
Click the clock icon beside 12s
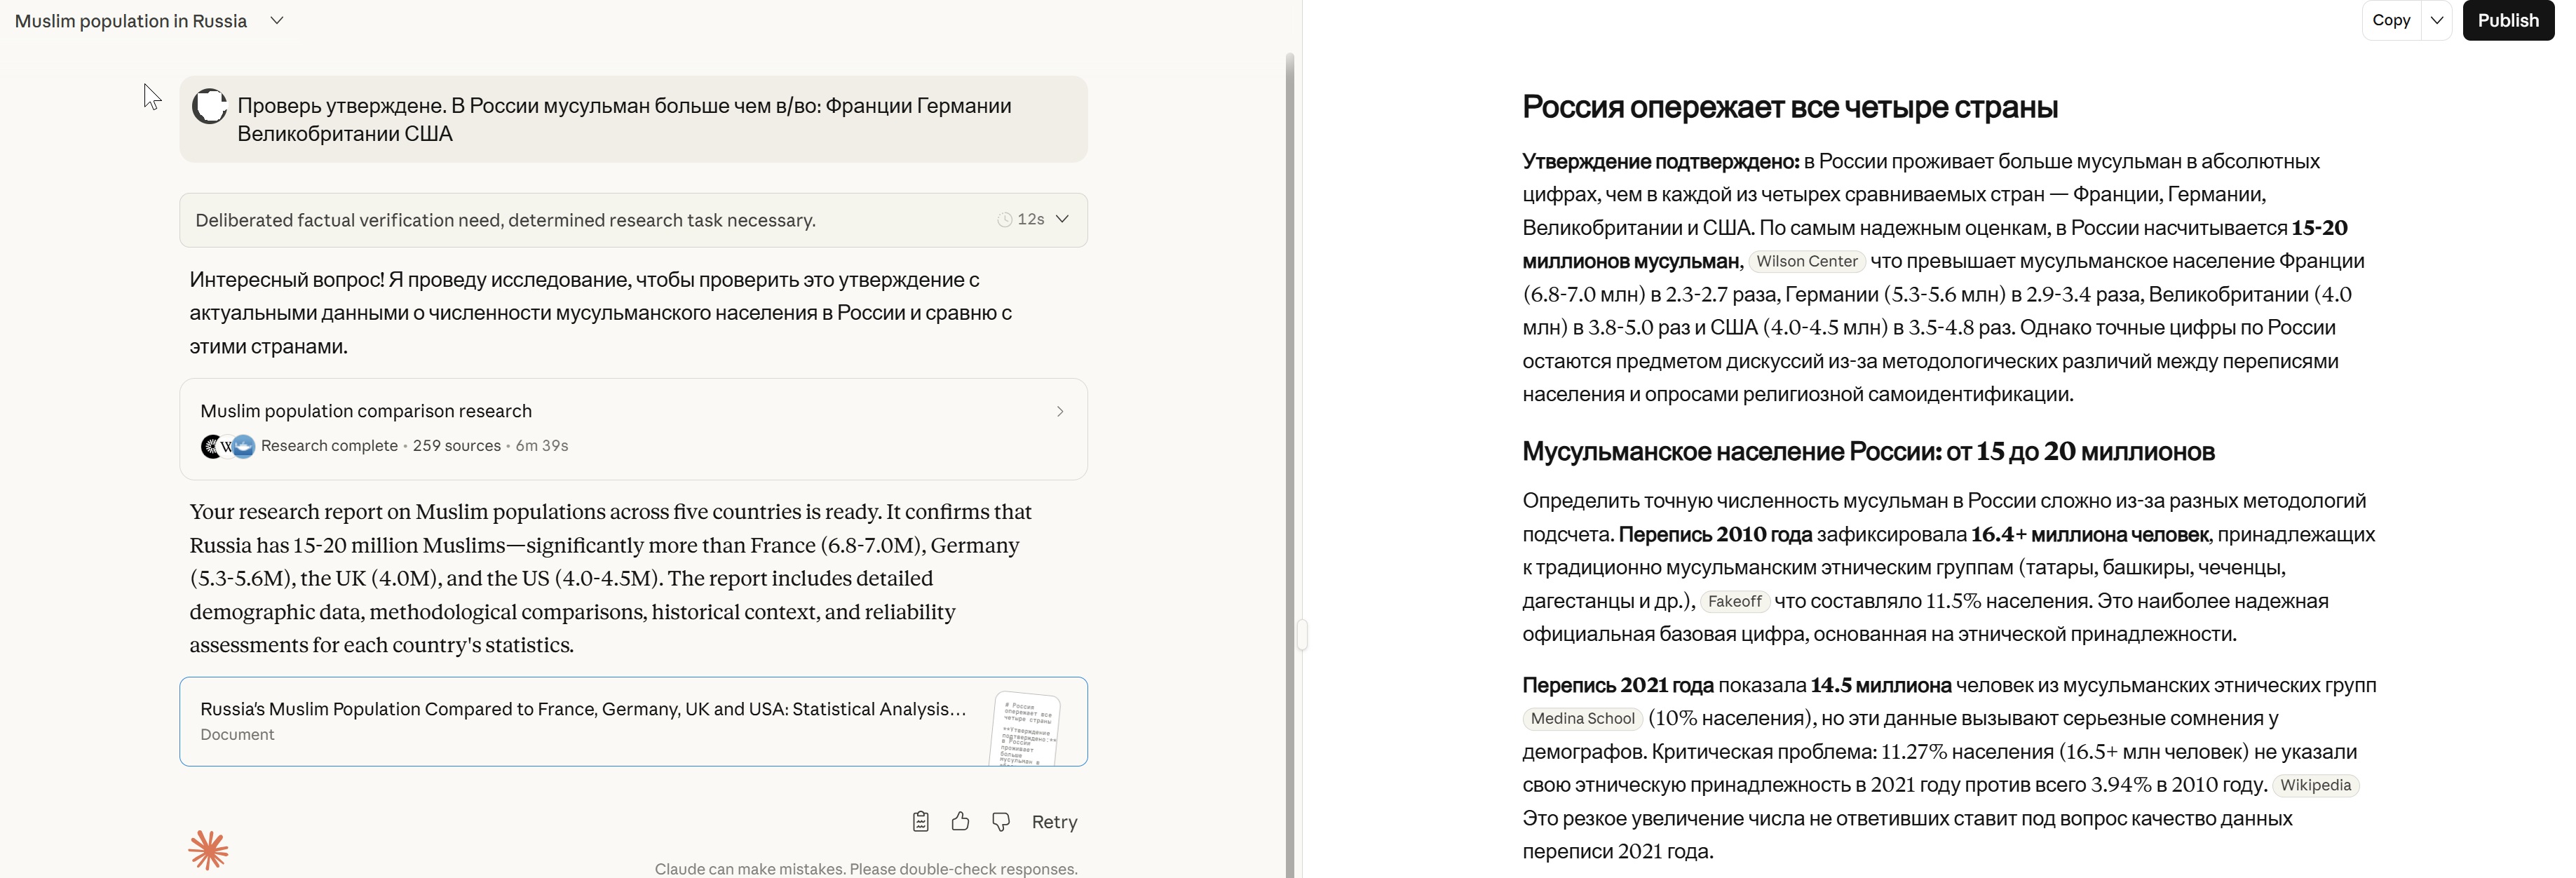point(1004,220)
